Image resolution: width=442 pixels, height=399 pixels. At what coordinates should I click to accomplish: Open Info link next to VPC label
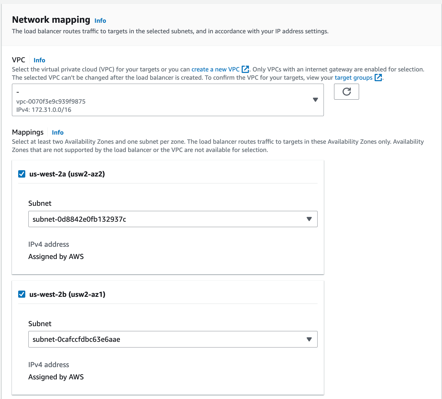(x=39, y=60)
